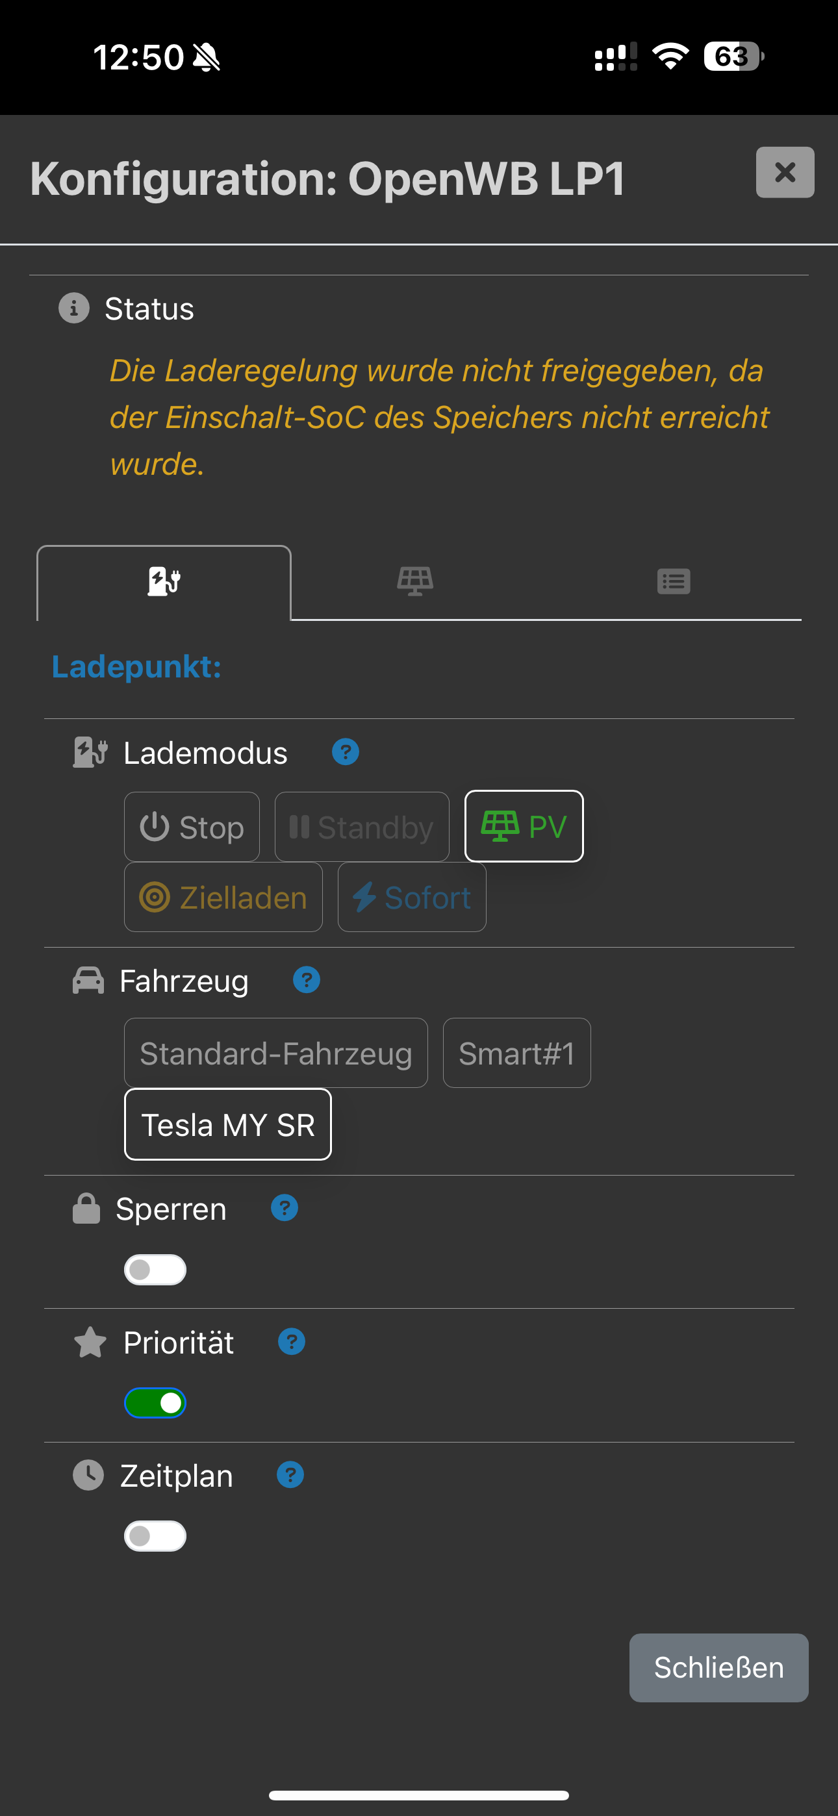
Task: Select the charging station tab
Action: 164,581
